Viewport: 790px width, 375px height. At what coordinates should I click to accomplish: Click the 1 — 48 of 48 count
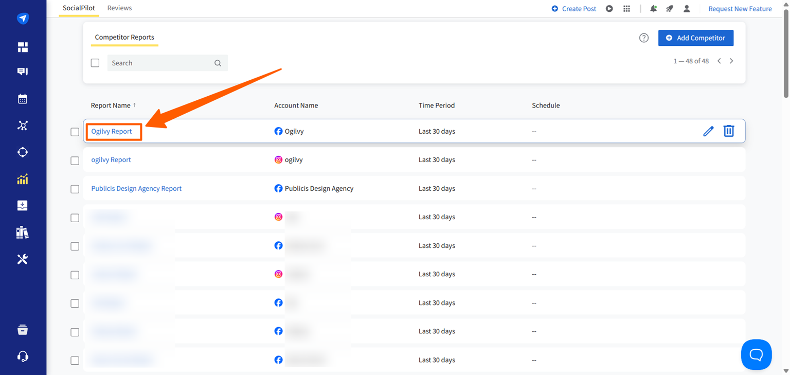691,61
